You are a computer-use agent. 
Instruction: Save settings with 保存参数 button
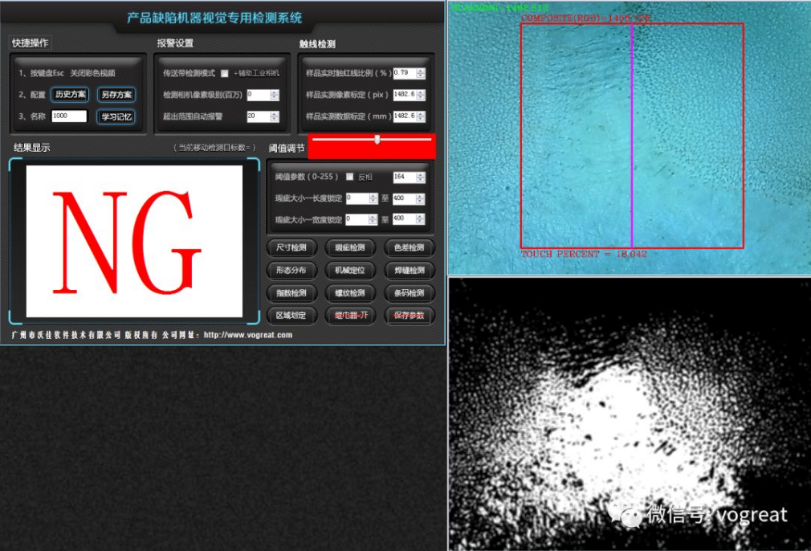point(410,315)
